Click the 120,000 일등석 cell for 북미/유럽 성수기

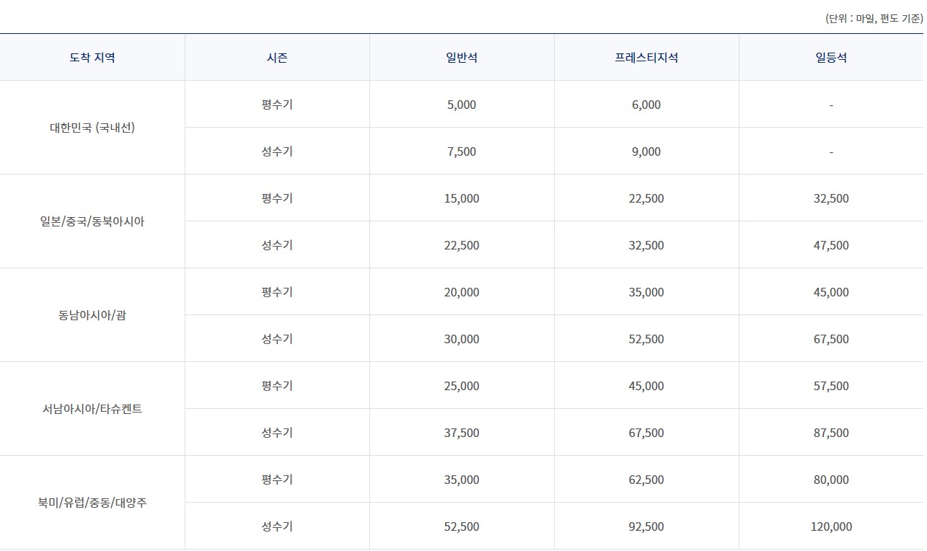pyautogui.click(x=830, y=526)
